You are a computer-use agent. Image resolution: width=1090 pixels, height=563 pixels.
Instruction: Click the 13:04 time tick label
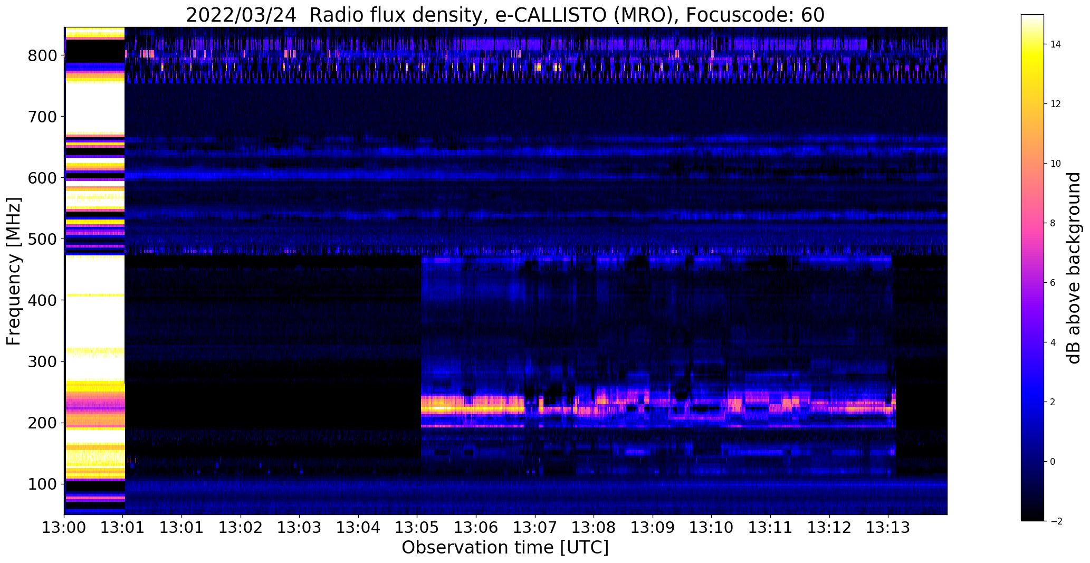tap(359, 528)
